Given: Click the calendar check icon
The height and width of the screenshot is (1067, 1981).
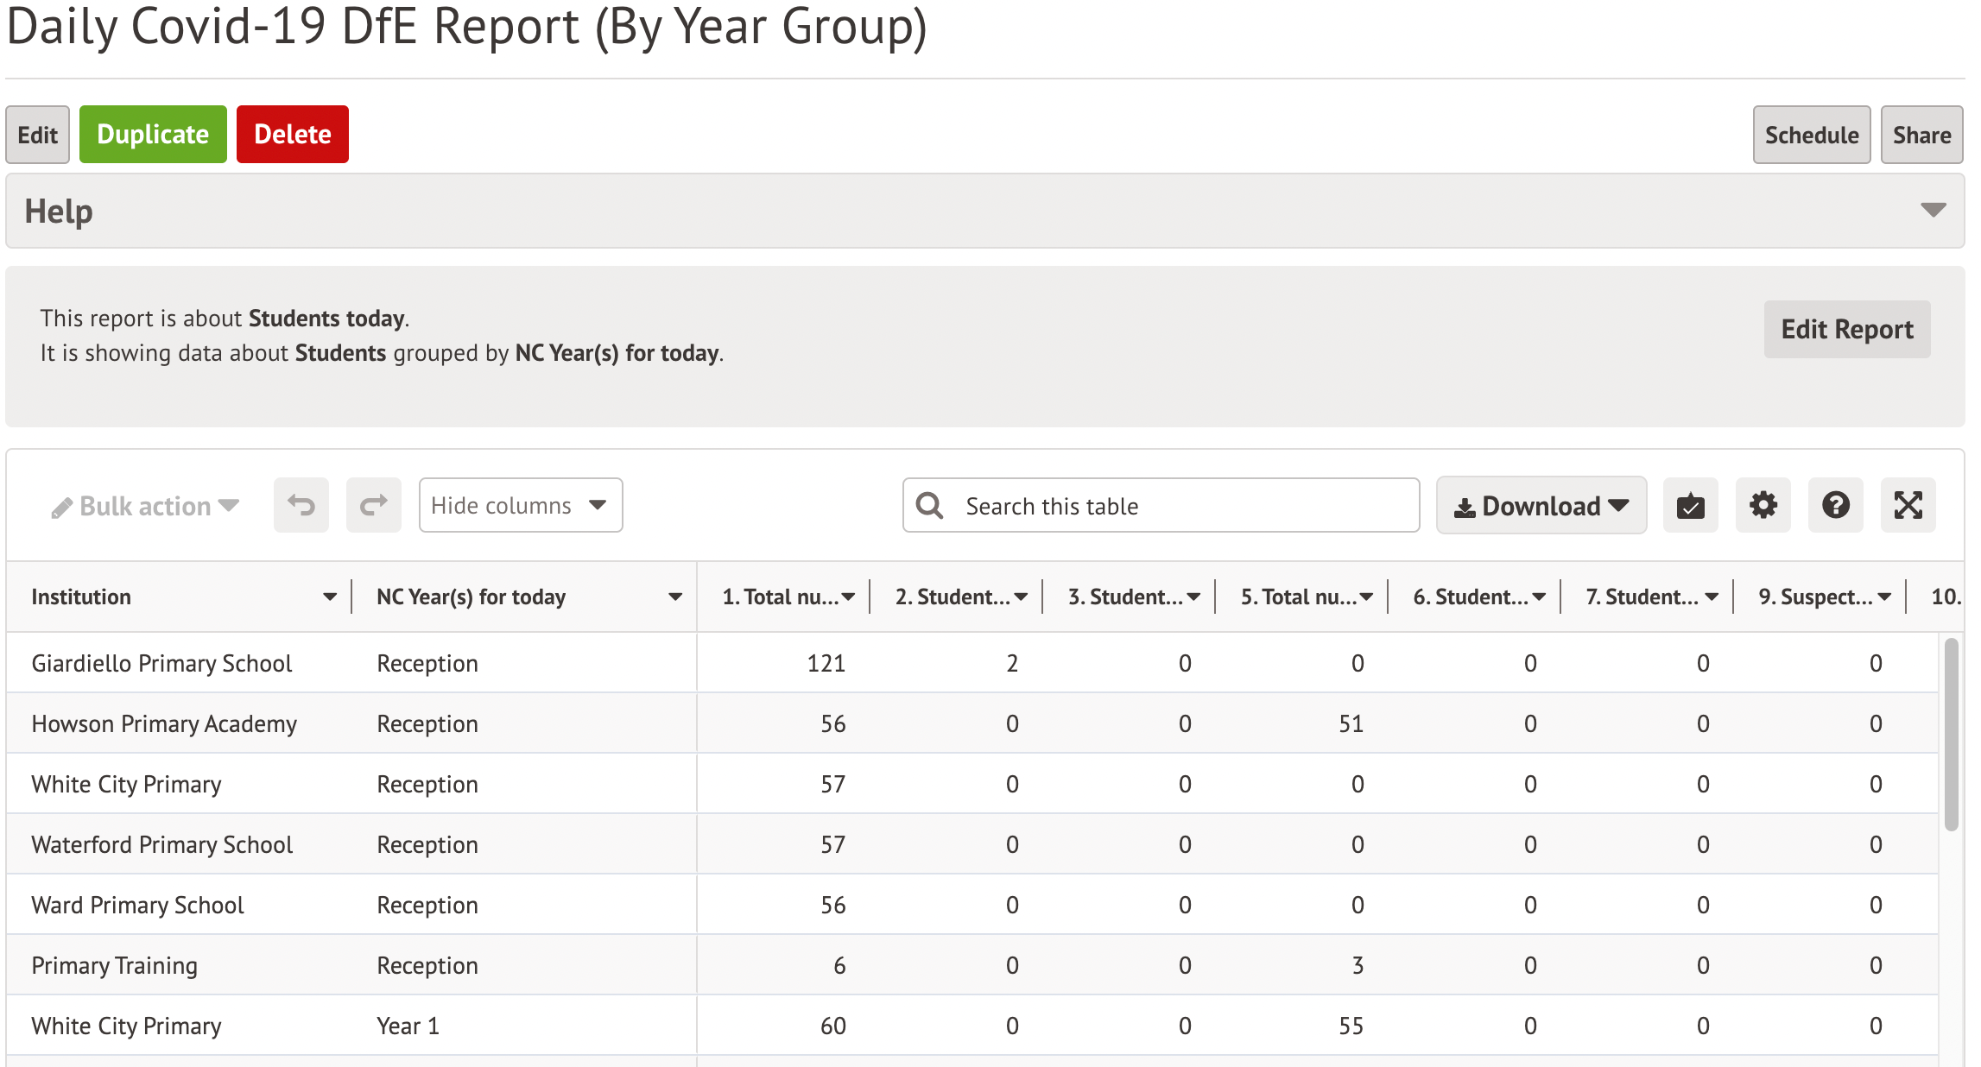Looking at the screenshot, I should point(1690,505).
